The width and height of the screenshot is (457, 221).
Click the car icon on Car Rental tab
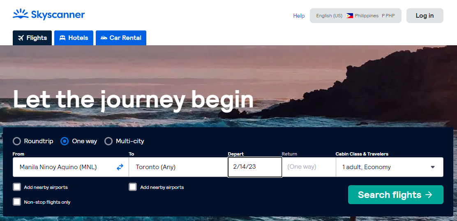pyautogui.click(x=104, y=38)
